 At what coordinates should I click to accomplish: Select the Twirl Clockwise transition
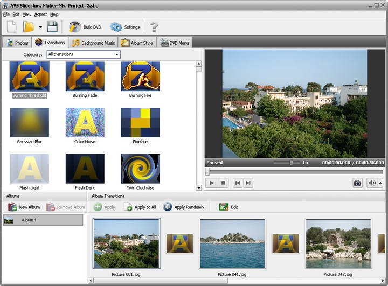[140, 172]
